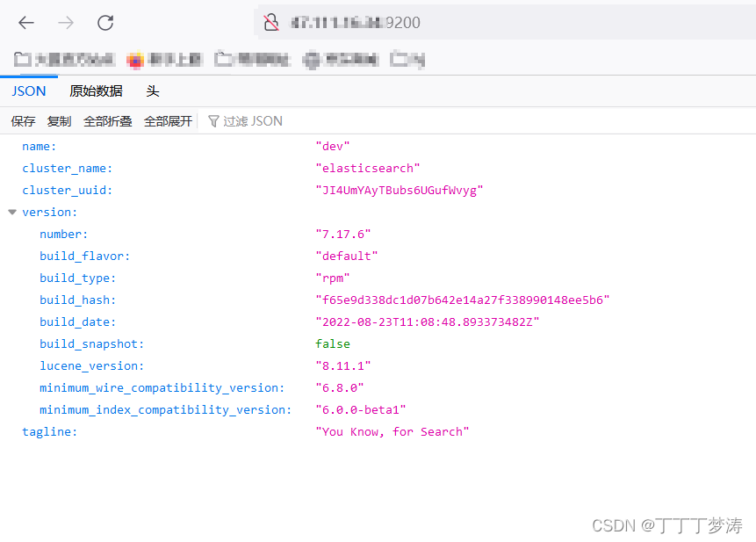Select the minimum_wire_compatibility_version key

tap(162, 387)
